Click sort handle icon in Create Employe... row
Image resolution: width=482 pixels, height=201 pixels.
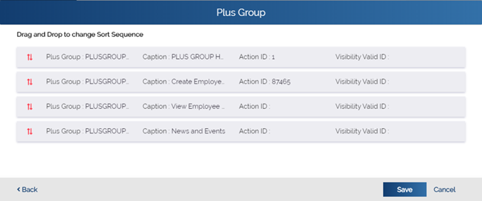pyautogui.click(x=30, y=82)
